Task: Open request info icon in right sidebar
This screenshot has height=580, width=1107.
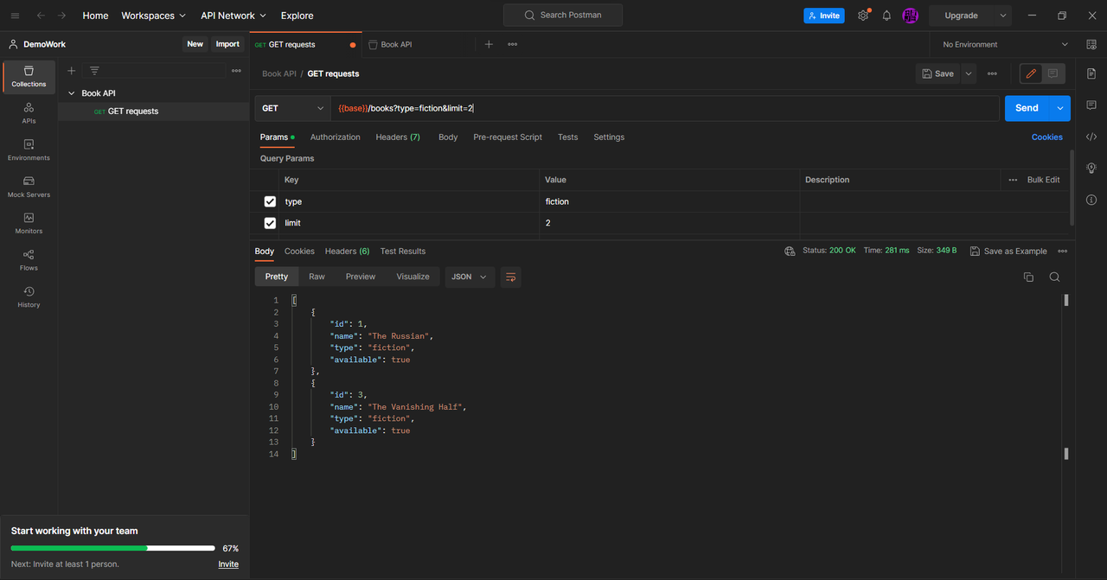Action: pos(1091,200)
